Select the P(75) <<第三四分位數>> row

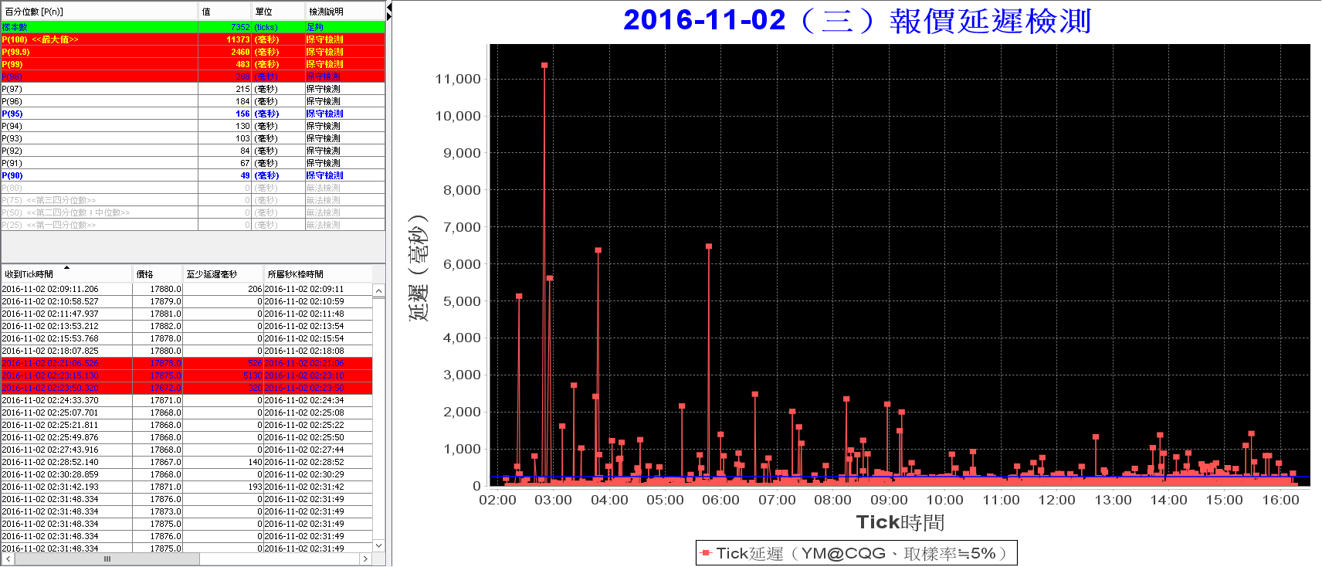pyautogui.click(x=193, y=200)
